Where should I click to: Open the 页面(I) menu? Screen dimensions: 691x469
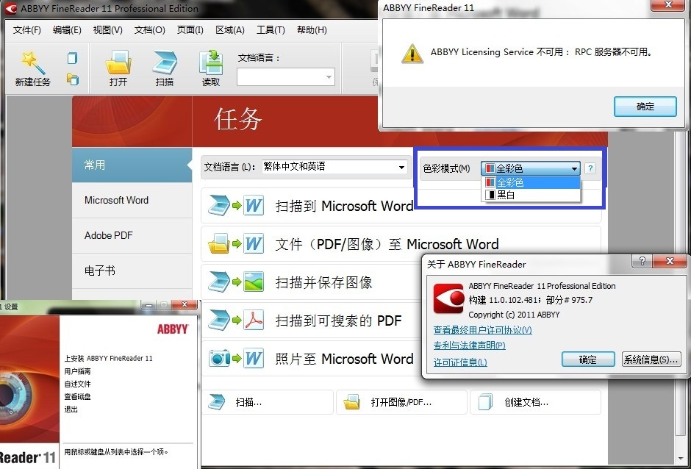point(190,30)
